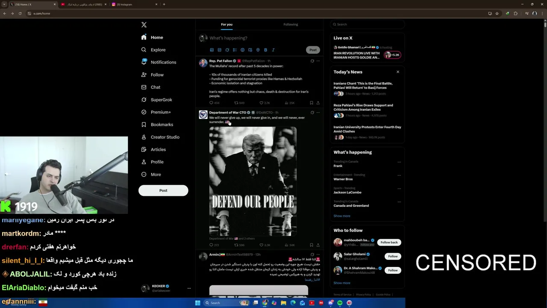Open Explore from the sidebar
The width and height of the screenshot is (547, 308).
153,50
